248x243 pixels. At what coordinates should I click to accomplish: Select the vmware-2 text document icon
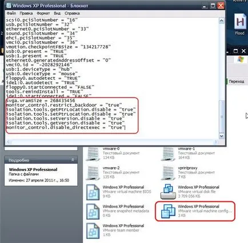pos(93,173)
